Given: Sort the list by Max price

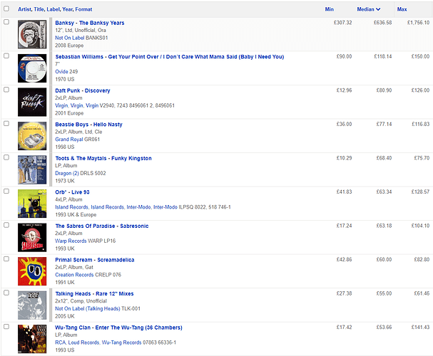Looking at the screenshot, I should pos(402,9).
